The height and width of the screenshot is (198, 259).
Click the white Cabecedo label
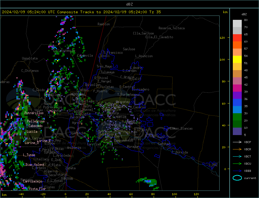(x=35, y=126)
